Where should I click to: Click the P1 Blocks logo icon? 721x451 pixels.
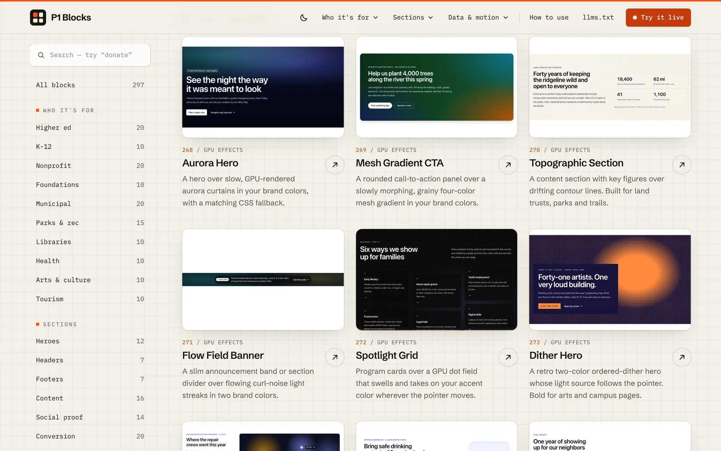pyautogui.click(x=38, y=17)
